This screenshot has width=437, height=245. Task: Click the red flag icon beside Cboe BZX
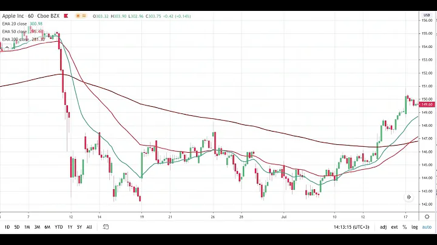[66, 16]
